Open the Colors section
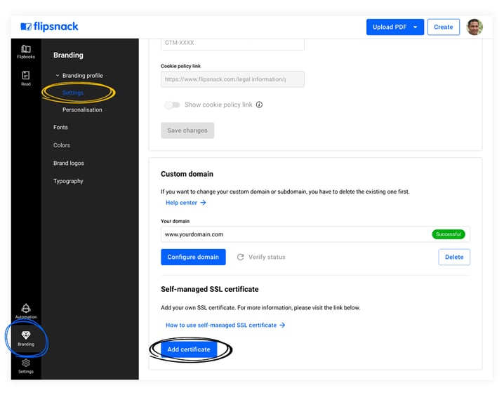Image resolution: width=504 pixels, height=395 pixels. [62, 145]
